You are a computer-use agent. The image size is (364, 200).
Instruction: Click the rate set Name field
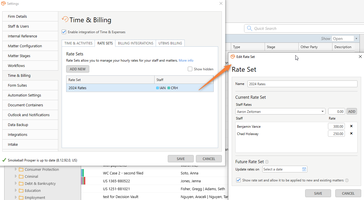302,84
